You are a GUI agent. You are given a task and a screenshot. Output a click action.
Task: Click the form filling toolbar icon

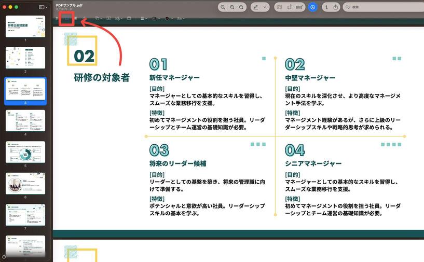(299, 7)
